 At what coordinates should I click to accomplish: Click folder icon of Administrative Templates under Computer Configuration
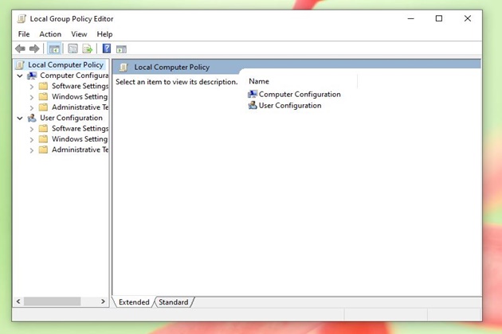pos(43,107)
